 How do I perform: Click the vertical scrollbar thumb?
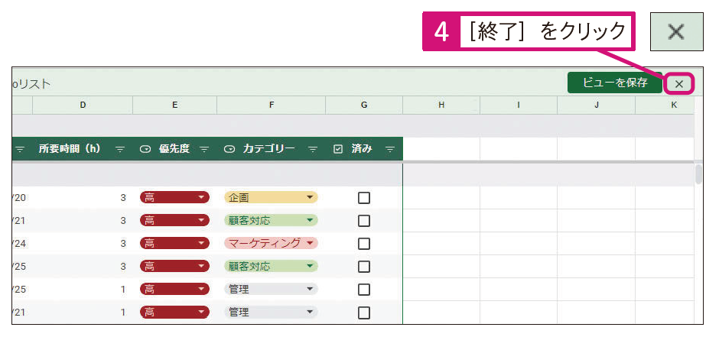pos(698,174)
